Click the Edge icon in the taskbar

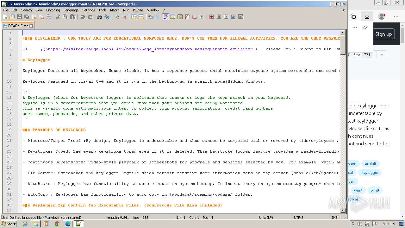[68, 224]
